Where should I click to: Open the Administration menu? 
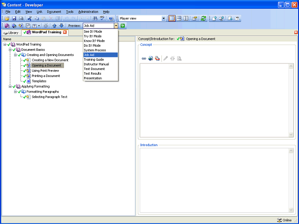[88, 12]
